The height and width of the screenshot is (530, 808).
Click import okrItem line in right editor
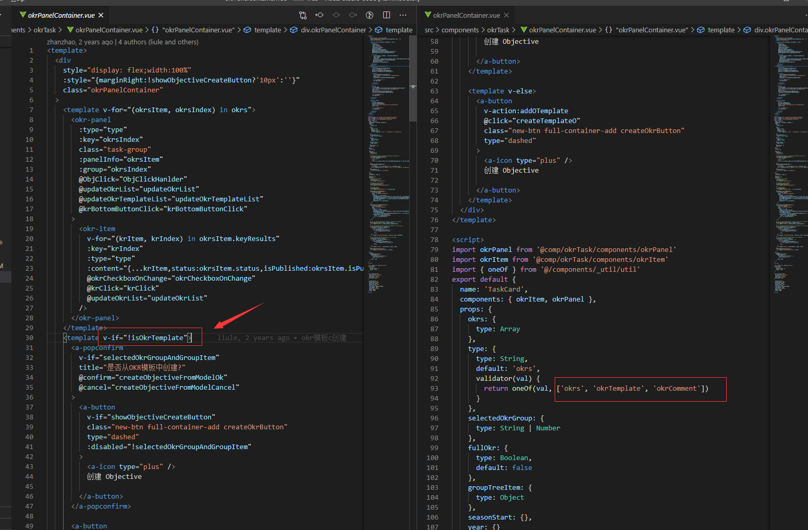(x=560, y=259)
